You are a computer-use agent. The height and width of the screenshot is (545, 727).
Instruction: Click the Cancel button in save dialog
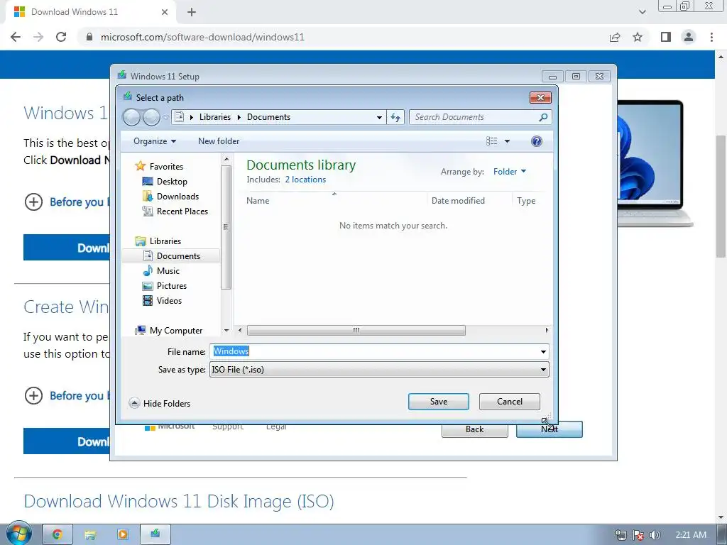click(x=510, y=402)
